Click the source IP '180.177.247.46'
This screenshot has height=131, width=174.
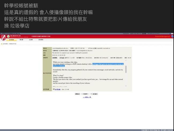(80, 48)
